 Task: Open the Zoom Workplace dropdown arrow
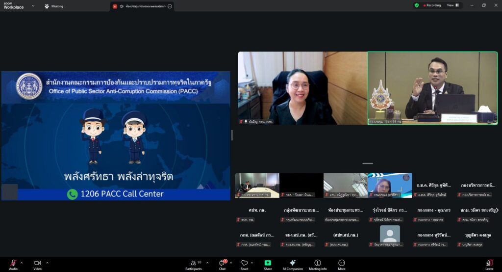33,6
